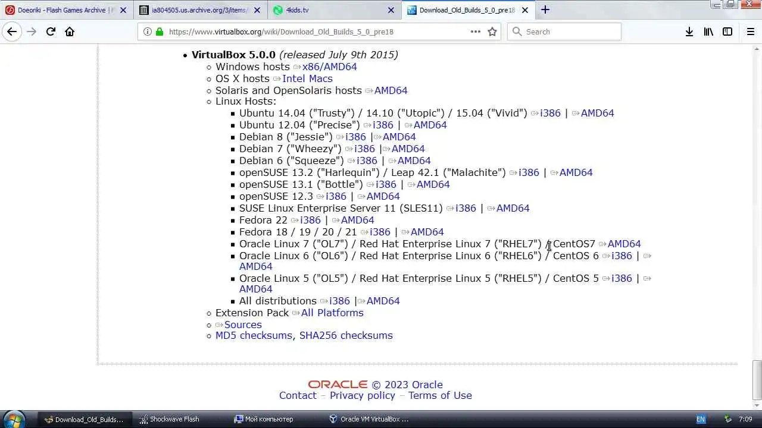Click the forward navigation arrow
Viewport: 762px width, 428px height.
[x=32, y=32]
